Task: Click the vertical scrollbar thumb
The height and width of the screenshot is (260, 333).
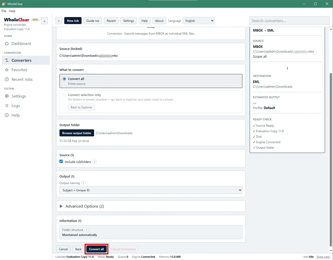Action: coord(331,160)
